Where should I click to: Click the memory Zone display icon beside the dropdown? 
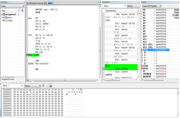coord(47,86)
